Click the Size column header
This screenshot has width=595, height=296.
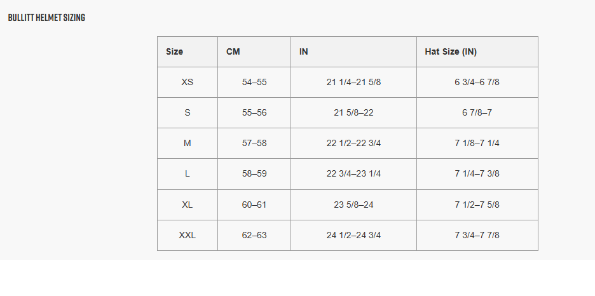pyautogui.click(x=174, y=51)
